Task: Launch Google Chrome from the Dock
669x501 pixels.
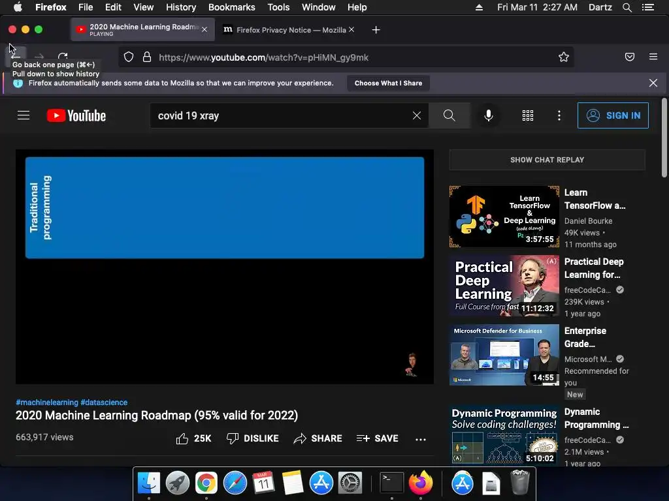Action: point(206,483)
